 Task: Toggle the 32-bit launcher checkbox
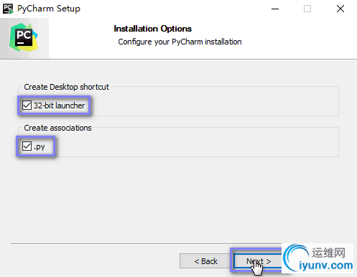27,105
